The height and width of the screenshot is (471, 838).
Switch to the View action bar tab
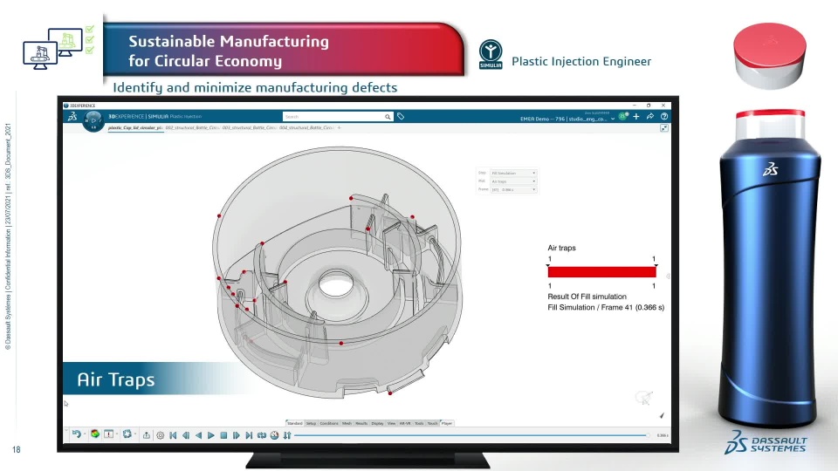[x=391, y=423]
